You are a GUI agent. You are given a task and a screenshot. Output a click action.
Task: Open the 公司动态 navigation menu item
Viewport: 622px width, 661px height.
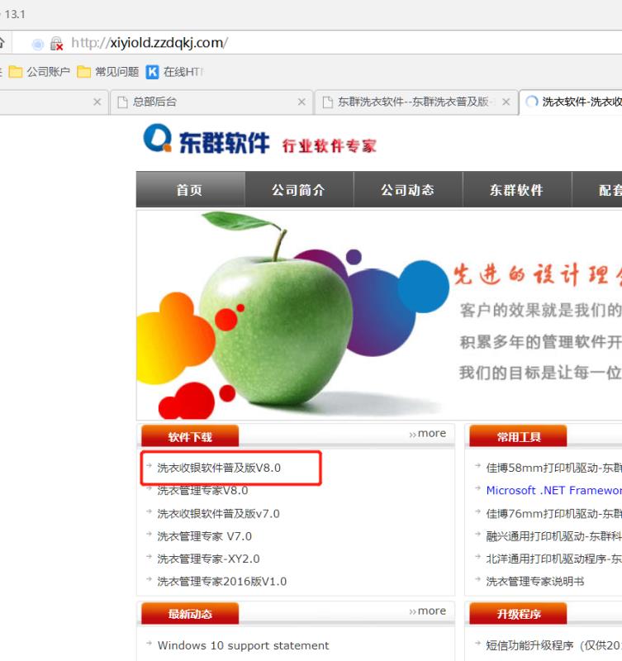point(407,190)
